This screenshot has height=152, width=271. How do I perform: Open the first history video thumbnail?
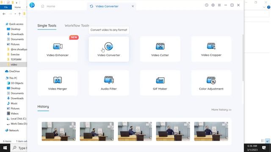point(59,131)
